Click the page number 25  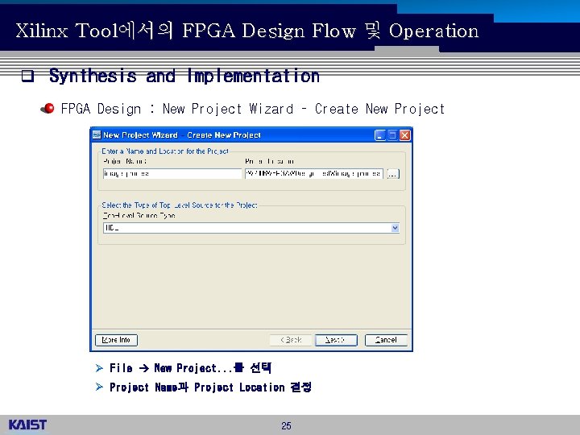286,426
